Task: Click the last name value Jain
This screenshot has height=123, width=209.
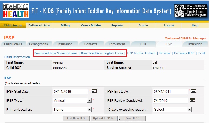Action: 155,62
